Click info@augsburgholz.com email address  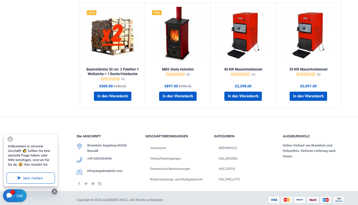(105, 171)
